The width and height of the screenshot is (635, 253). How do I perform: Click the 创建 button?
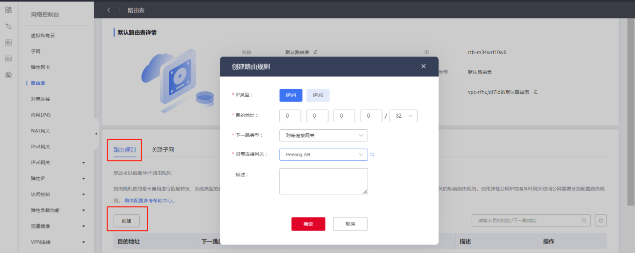126,220
